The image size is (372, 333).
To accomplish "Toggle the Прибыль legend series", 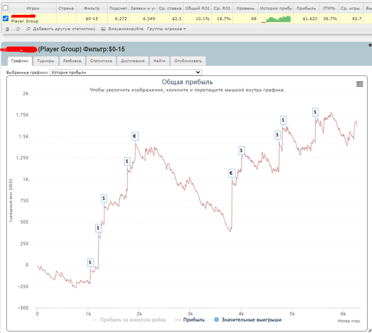I will [190, 320].
